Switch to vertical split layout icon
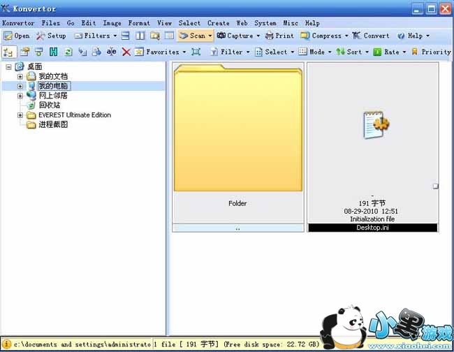454x352 pixels. coord(140,36)
